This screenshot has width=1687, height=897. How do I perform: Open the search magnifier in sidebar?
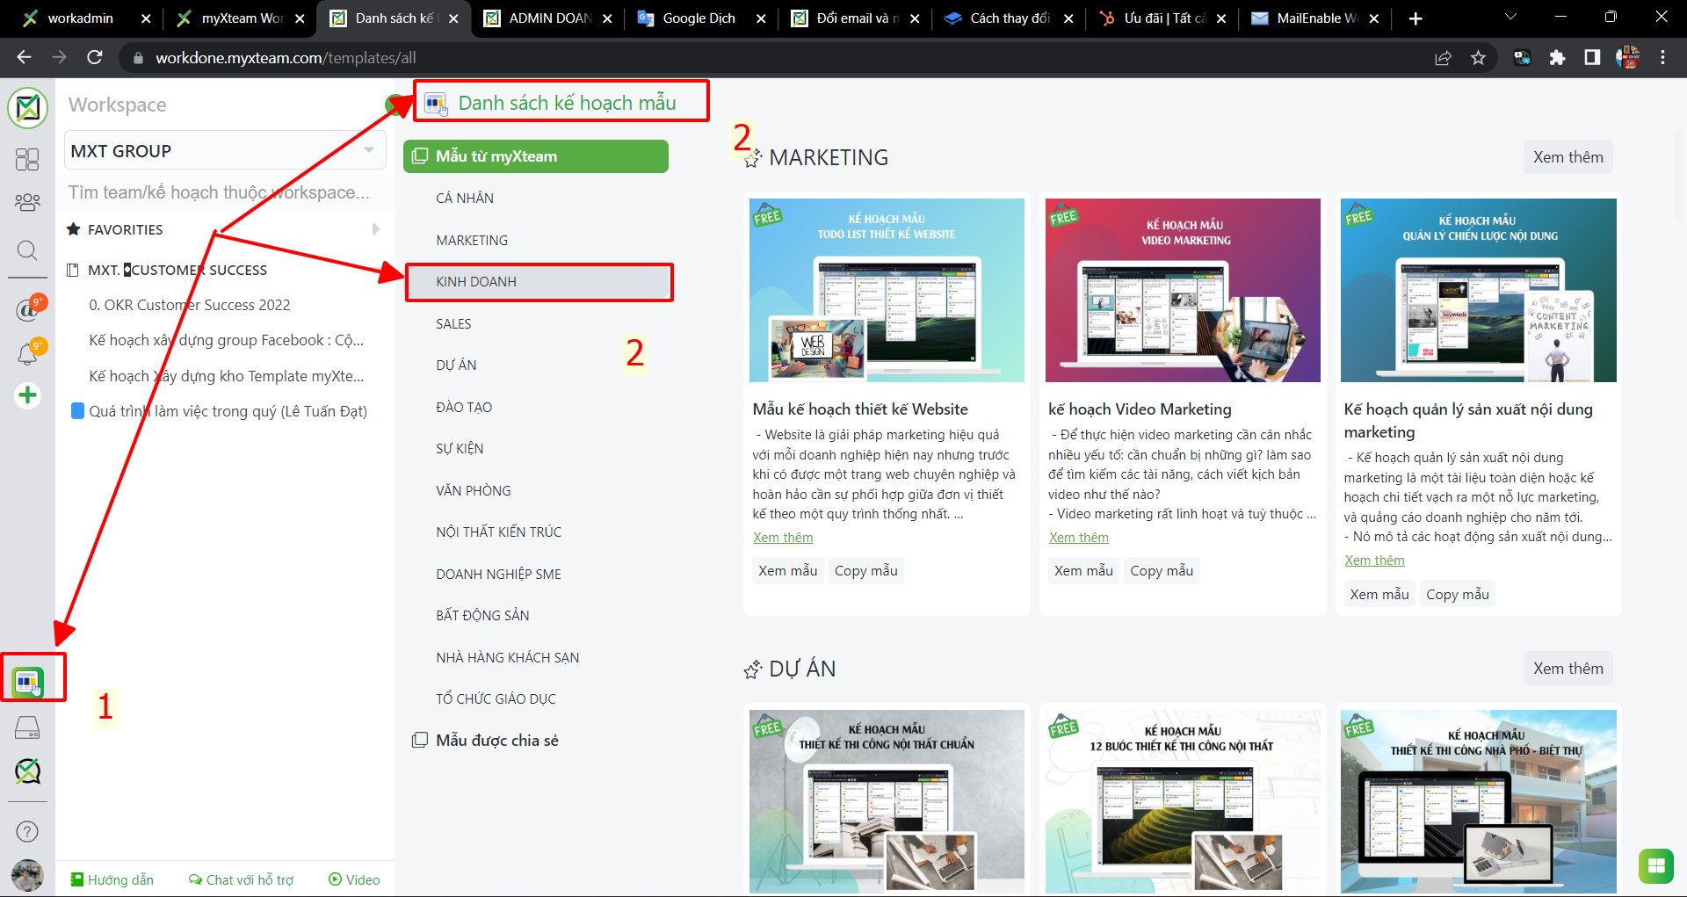point(27,251)
